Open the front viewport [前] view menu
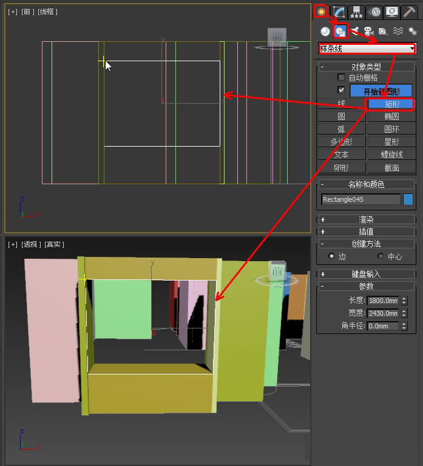Screen dimensions: 423x466 [x=27, y=12]
